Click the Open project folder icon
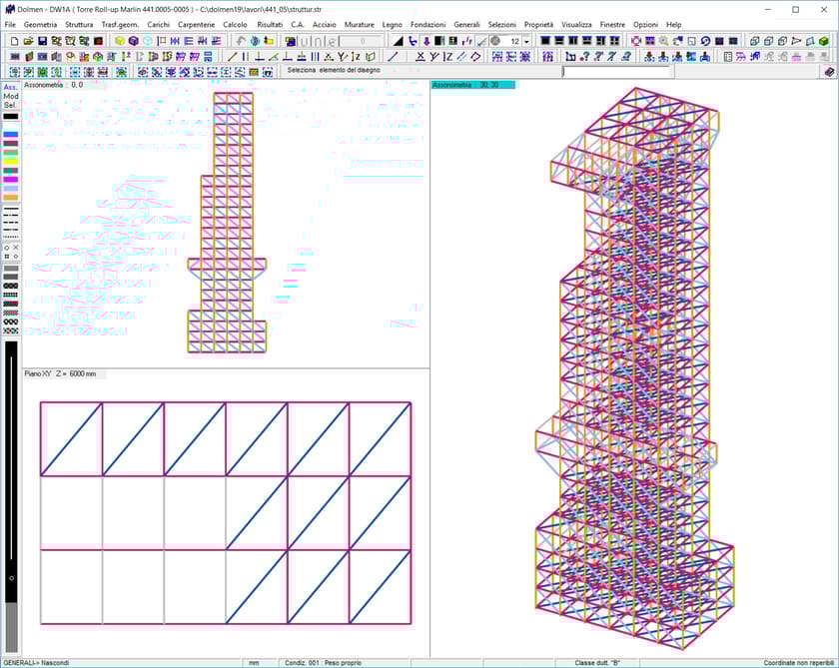839x668 pixels. 28,42
